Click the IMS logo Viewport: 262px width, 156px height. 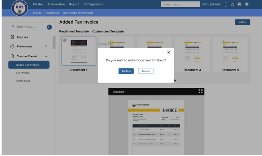tap(20, 8)
